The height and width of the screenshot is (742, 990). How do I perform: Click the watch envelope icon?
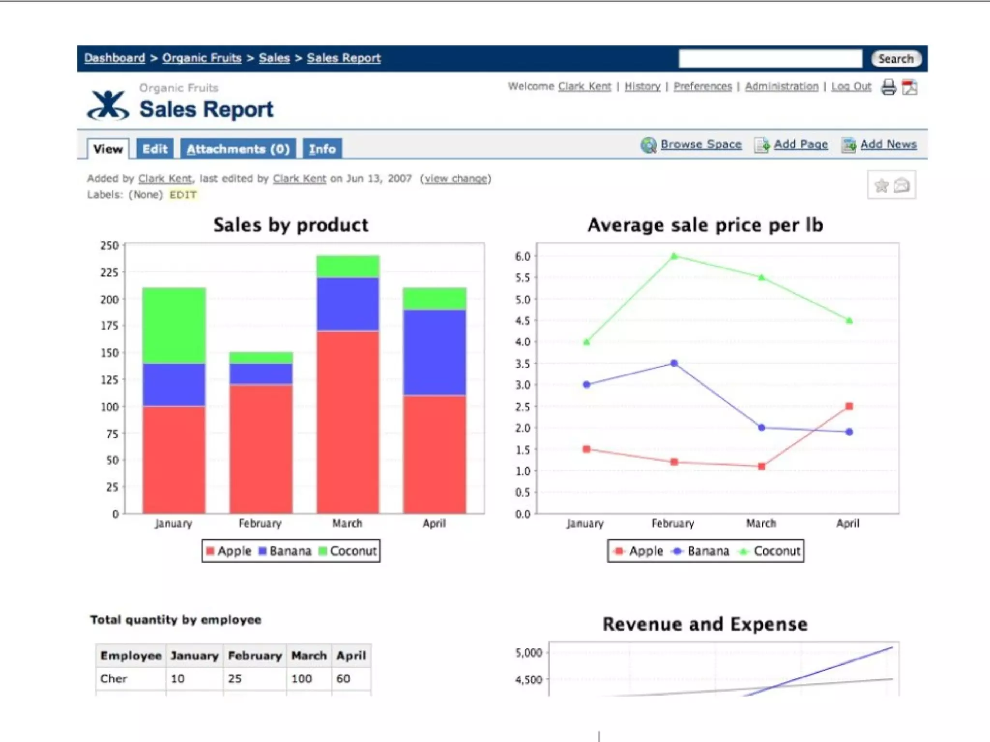(x=902, y=185)
